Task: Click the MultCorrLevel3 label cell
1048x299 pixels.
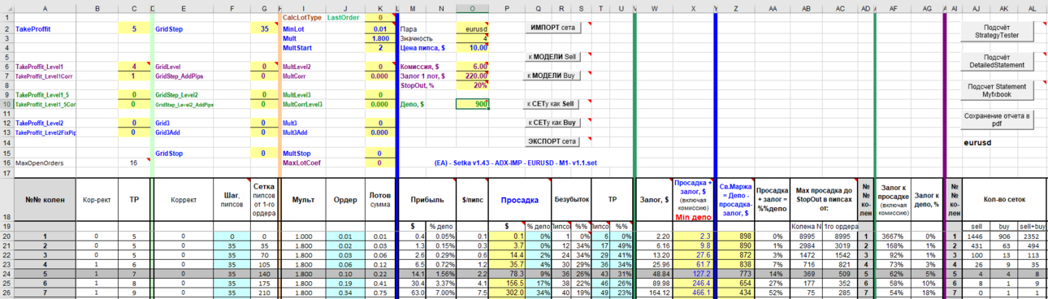Action: tap(304, 104)
